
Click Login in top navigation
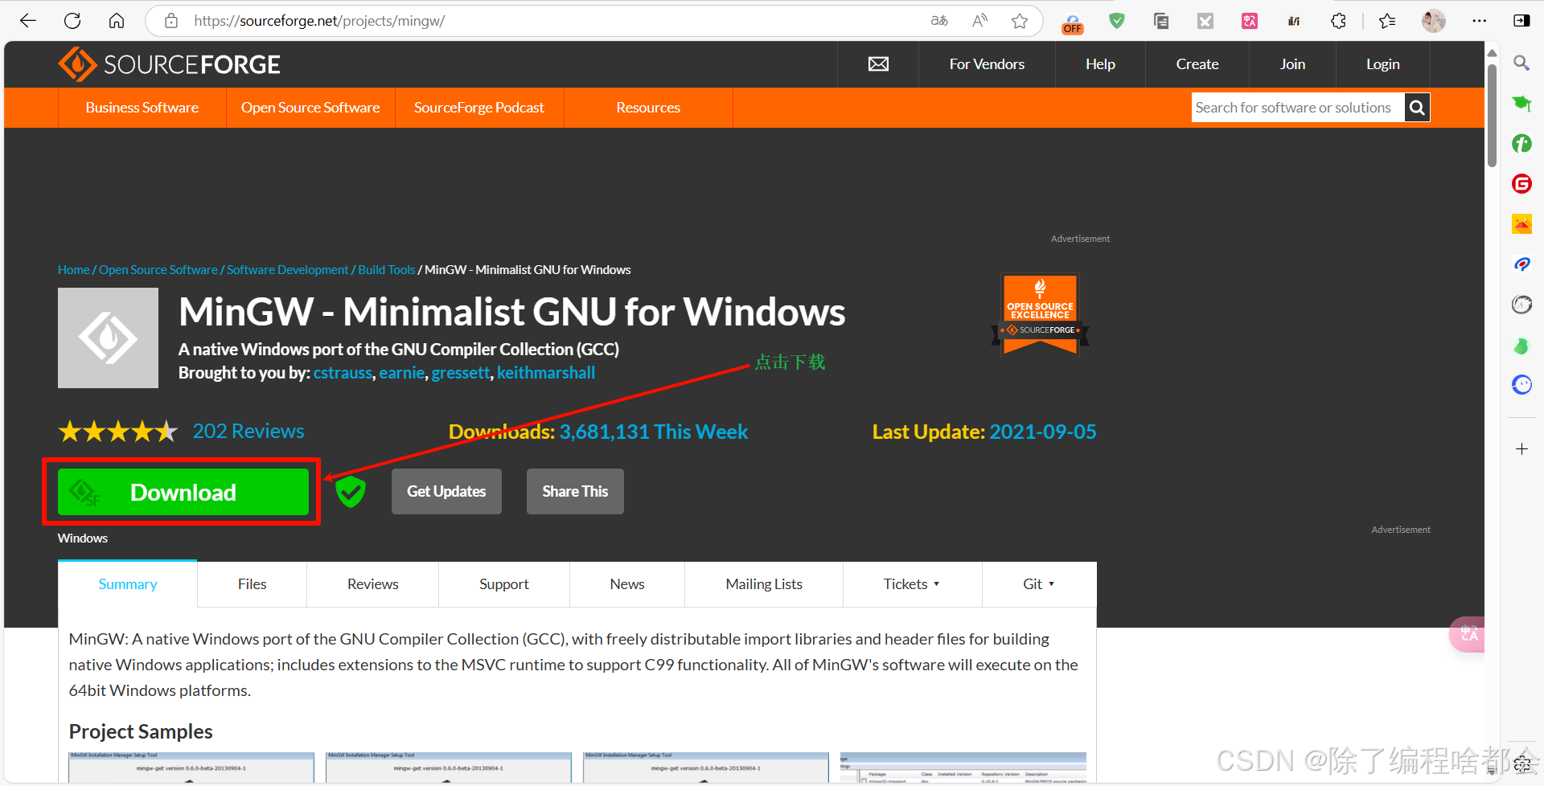pyautogui.click(x=1383, y=64)
